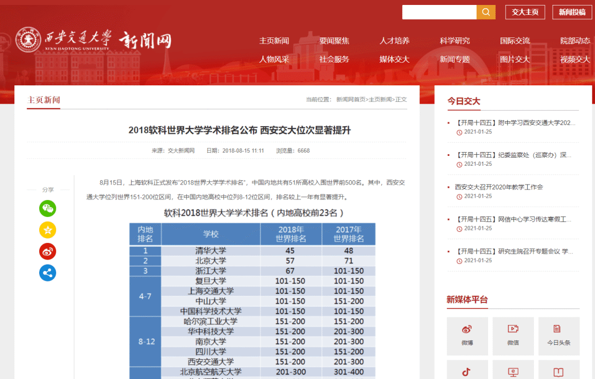
Task: Open the 今日头条 new media tile
Action: click(559, 336)
